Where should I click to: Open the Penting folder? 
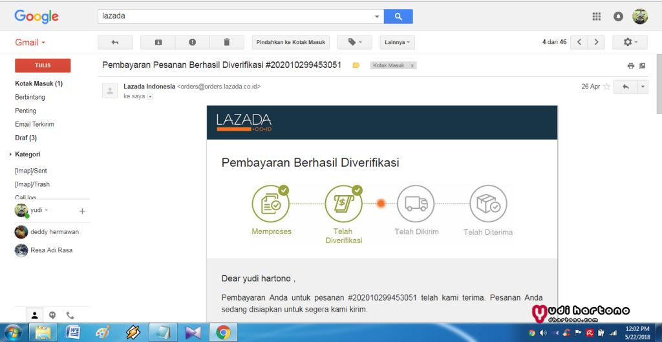pyautogui.click(x=25, y=111)
